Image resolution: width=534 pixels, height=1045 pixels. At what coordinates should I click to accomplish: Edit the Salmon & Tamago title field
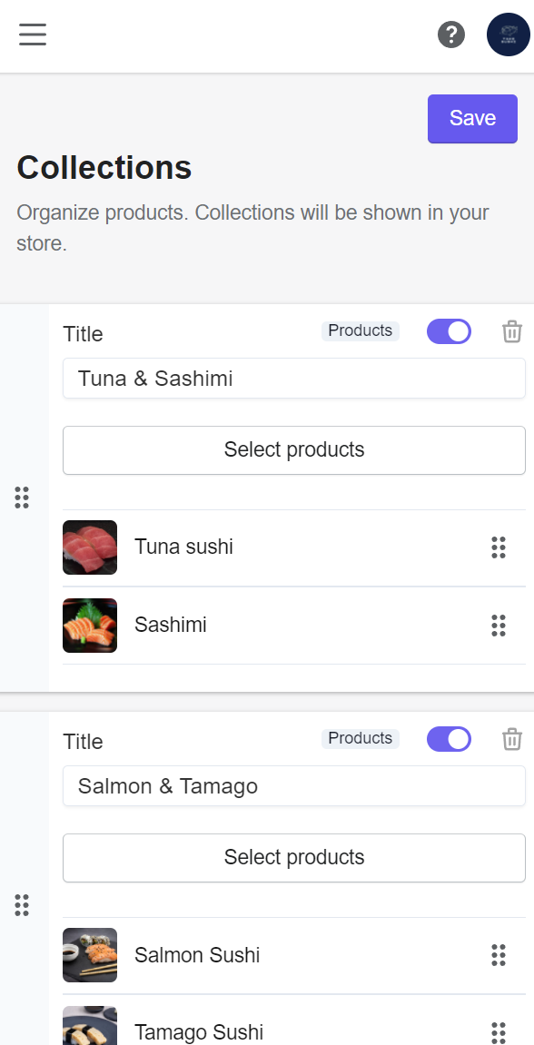pyautogui.click(x=294, y=785)
